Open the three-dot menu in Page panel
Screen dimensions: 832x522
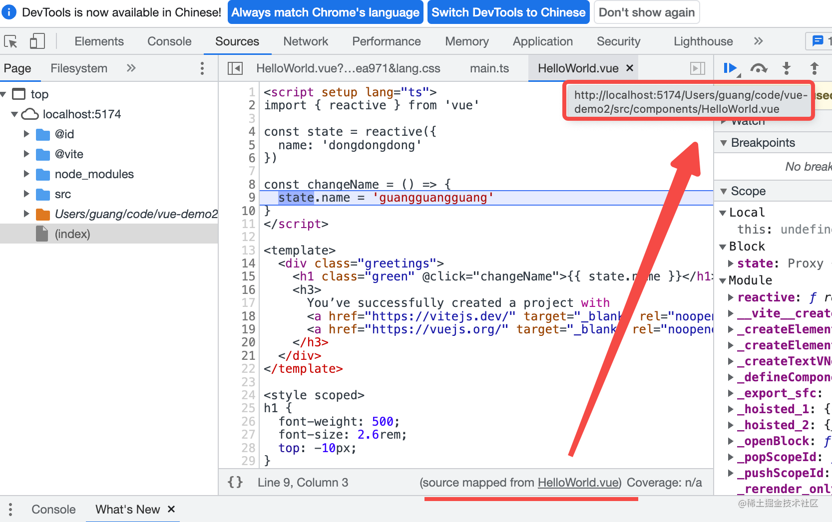coord(202,68)
